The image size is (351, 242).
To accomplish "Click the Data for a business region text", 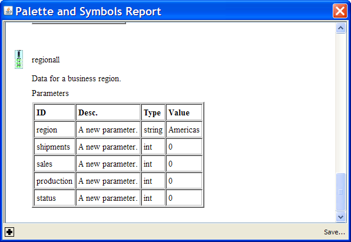I will point(77,78).
